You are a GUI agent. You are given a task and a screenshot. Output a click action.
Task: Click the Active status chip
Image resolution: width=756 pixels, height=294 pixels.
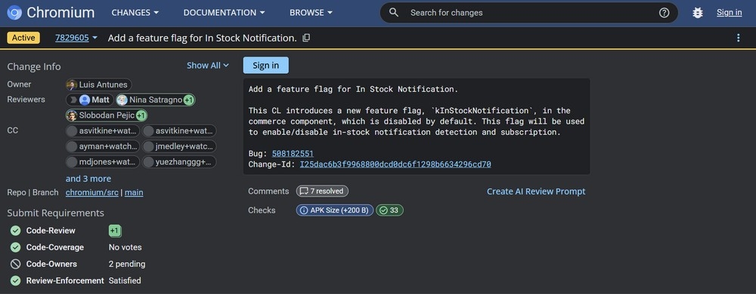[x=23, y=38]
